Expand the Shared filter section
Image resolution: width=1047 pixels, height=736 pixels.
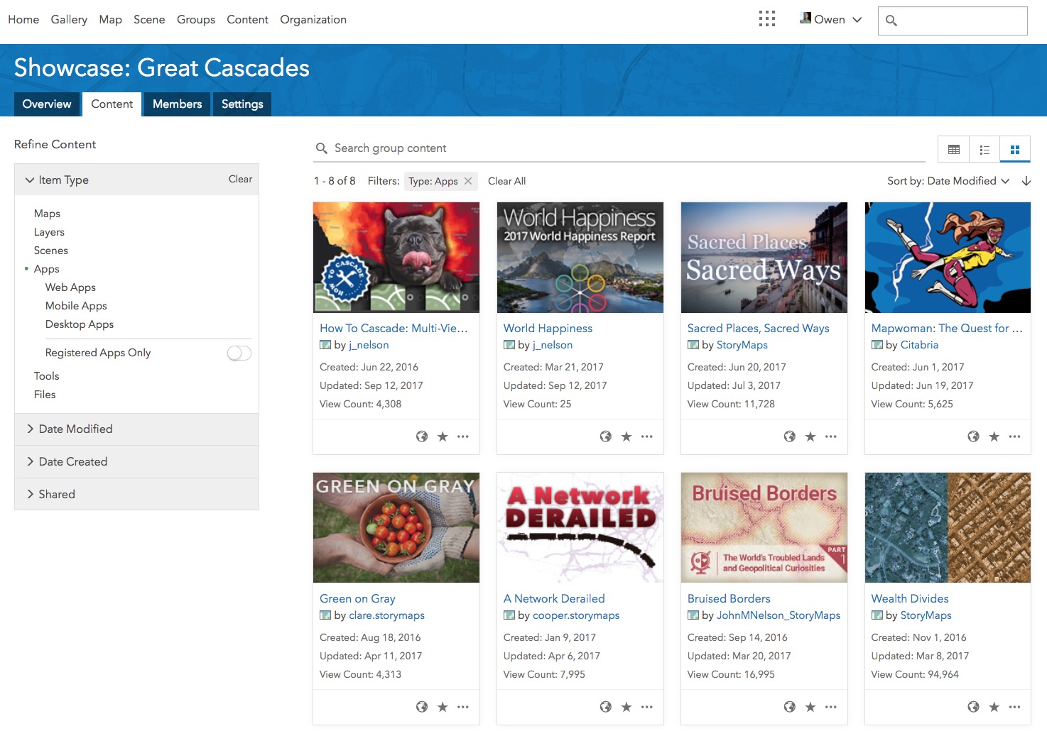click(x=57, y=495)
